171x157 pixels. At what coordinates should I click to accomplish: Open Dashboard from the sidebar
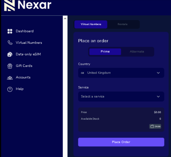coord(25,31)
